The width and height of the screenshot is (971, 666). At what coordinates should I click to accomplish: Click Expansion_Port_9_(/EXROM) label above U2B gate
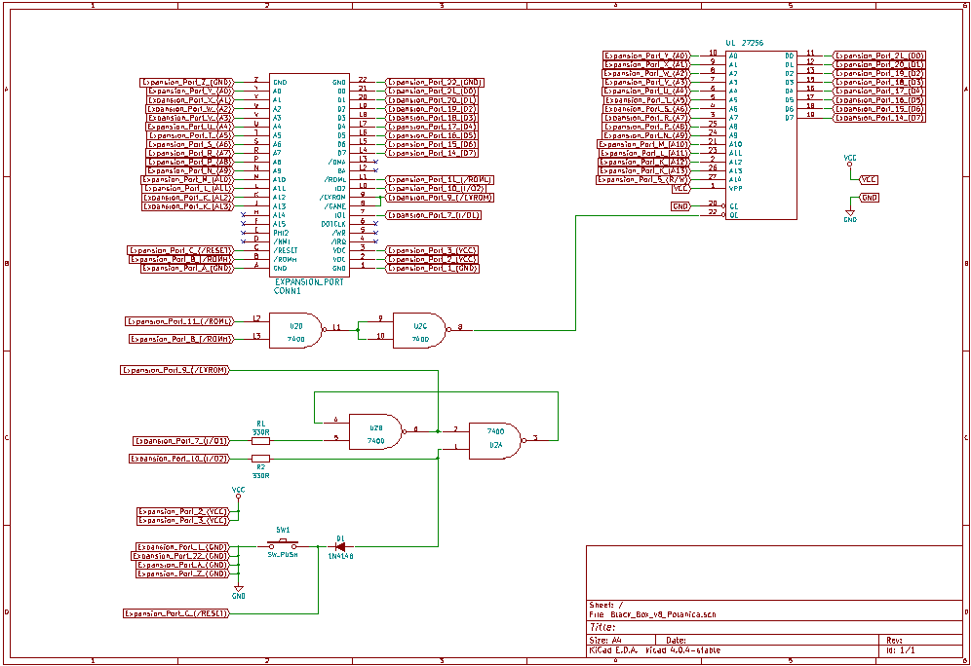pyautogui.click(x=174, y=370)
